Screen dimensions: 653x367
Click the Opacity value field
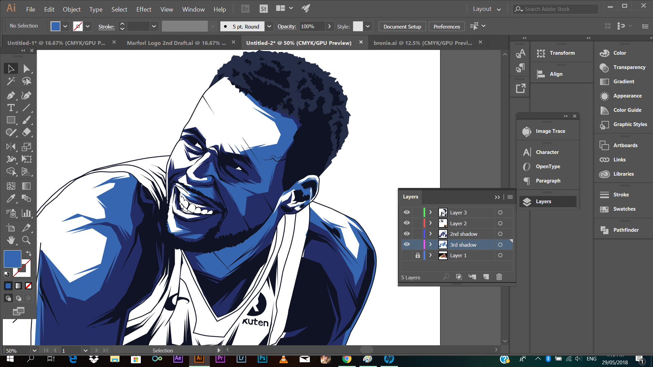[x=312, y=26]
